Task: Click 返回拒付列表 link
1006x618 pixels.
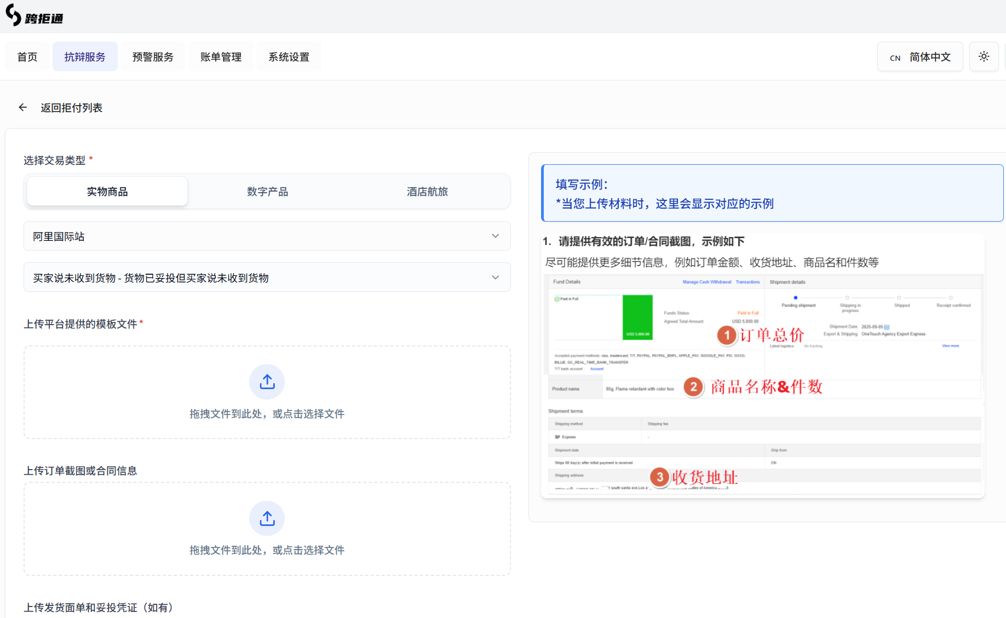Action: pos(71,108)
